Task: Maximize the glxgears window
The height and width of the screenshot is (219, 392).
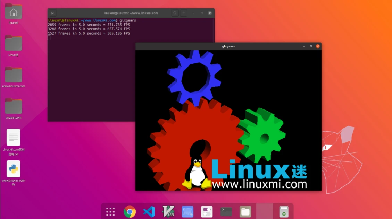Action: click(x=311, y=46)
